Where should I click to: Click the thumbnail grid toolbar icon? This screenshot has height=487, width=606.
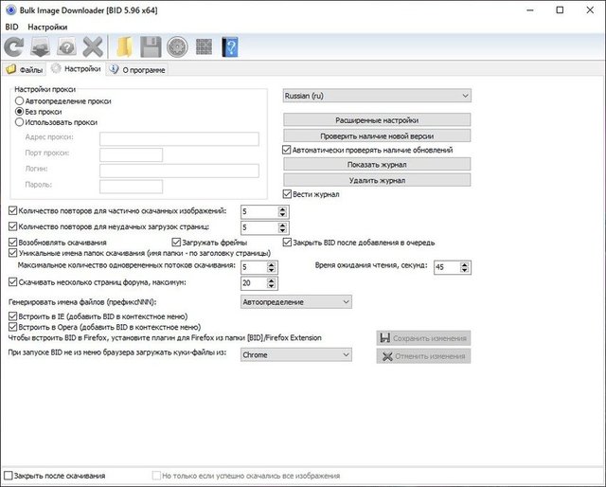203,46
